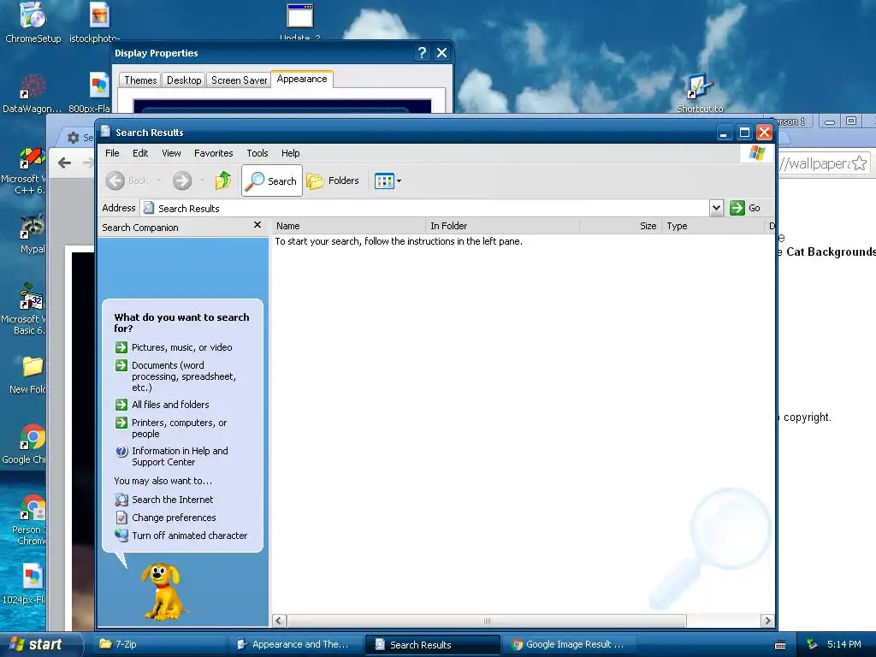This screenshot has width=876, height=657.
Task: Open the Views icon dropdown
Action: coord(388,181)
